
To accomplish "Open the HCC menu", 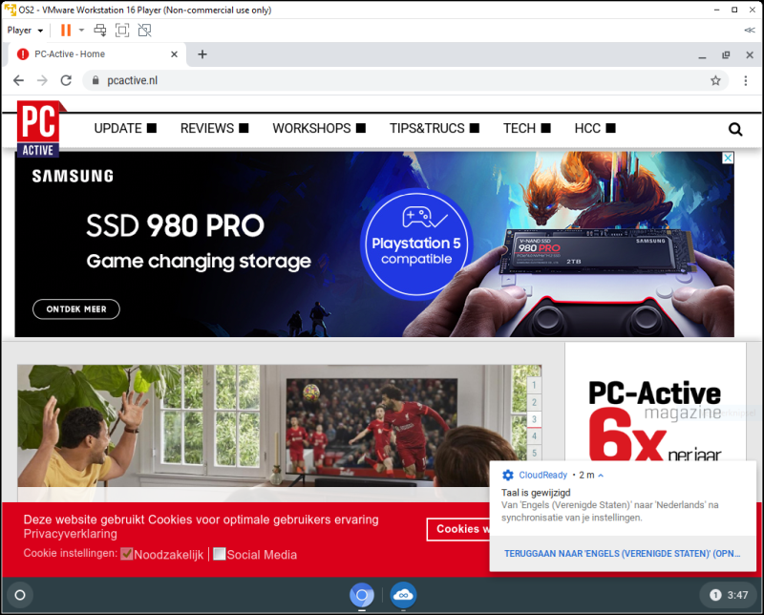I will coord(595,128).
